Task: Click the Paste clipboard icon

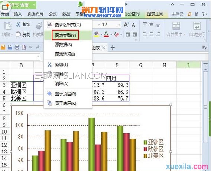Action: pos(7,26)
